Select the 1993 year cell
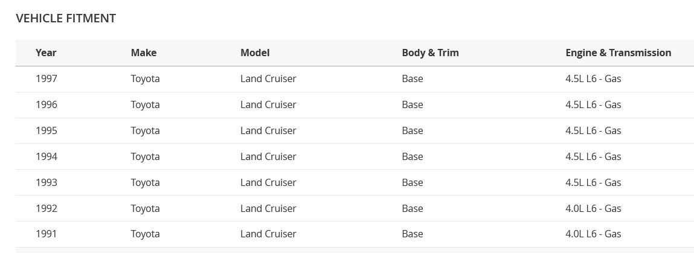Viewport: 694px width, 253px height. 47,182
